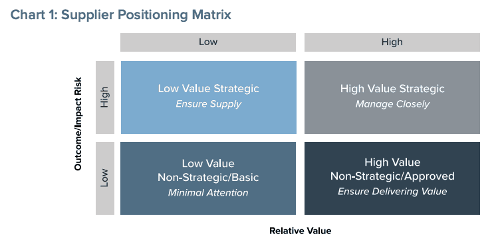This screenshot has height=240, width=500.
Task: Click the Low Value Strategic heading text
Action: click(209, 88)
